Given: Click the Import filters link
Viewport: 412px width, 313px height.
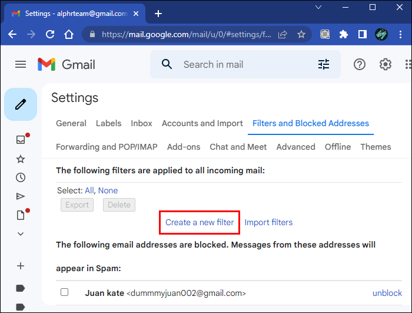Looking at the screenshot, I should point(268,222).
